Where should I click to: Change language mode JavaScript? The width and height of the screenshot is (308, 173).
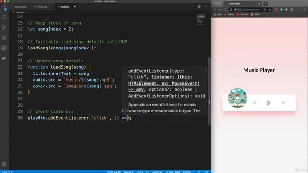coord(157,172)
